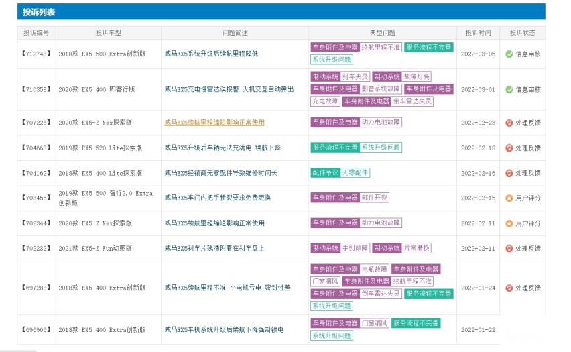Click red feedback status icon in row 704162

click(x=509, y=173)
